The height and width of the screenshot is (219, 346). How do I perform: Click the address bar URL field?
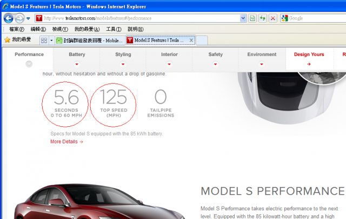click(141, 18)
